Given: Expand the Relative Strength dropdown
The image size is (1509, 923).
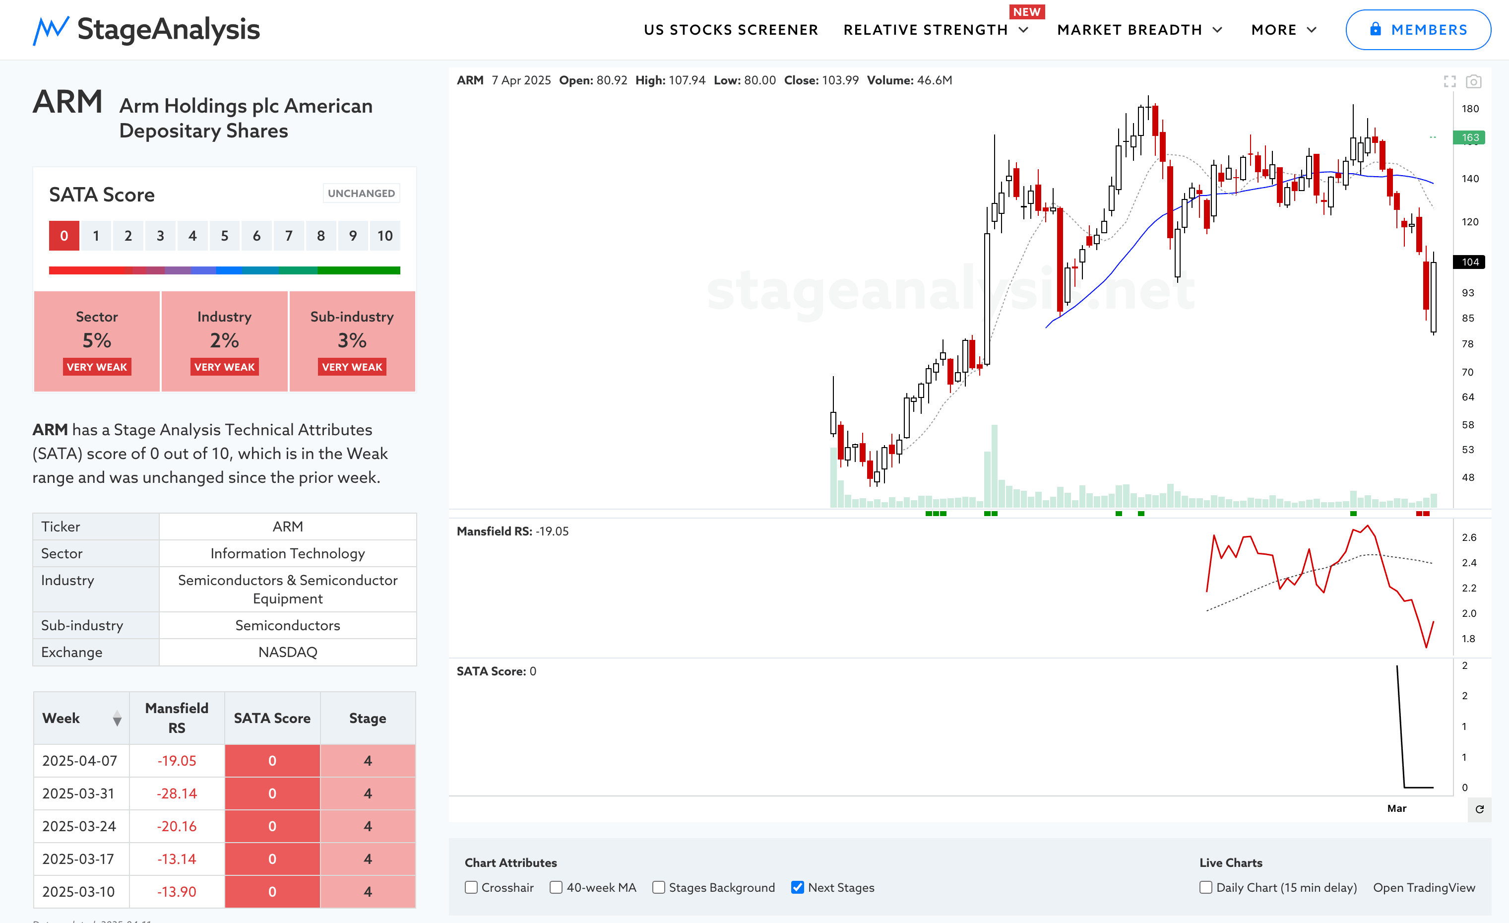Looking at the screenshot, I should click(936, 29).
